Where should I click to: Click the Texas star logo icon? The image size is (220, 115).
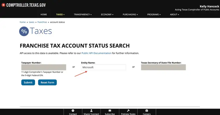pos(3,5)
